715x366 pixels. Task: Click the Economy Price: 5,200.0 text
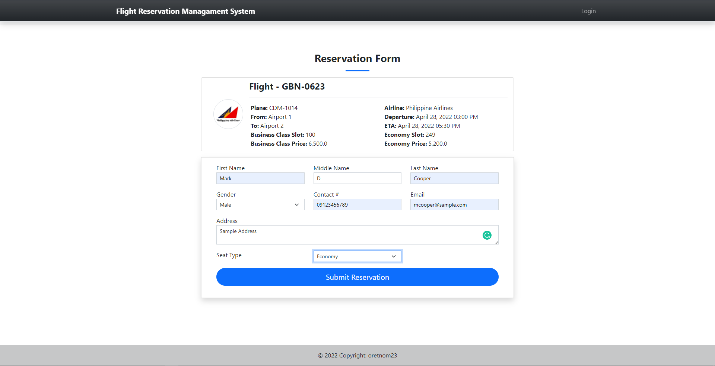416,144
